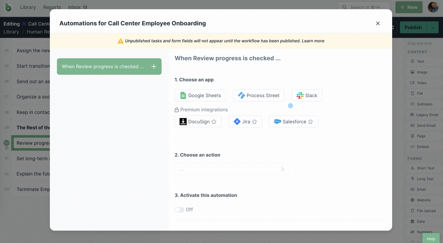Select task 33 Terminate Emp
The width and height of the screenshot is (443, 243).
point(31,189)
